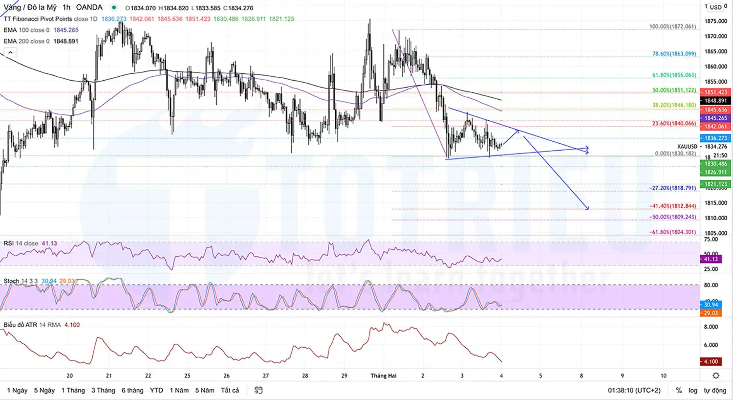733x400 pixels.
Task: Open chart settings via gear icon
Action: point(716,375)
